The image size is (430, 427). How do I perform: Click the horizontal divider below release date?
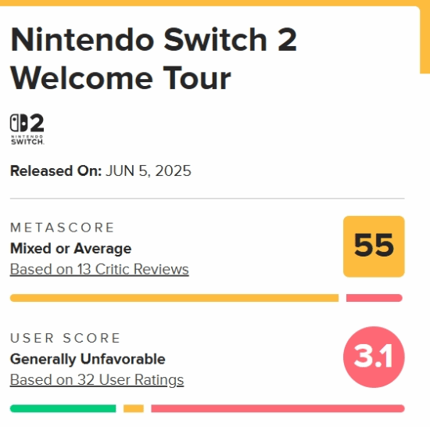coord(207,198)
